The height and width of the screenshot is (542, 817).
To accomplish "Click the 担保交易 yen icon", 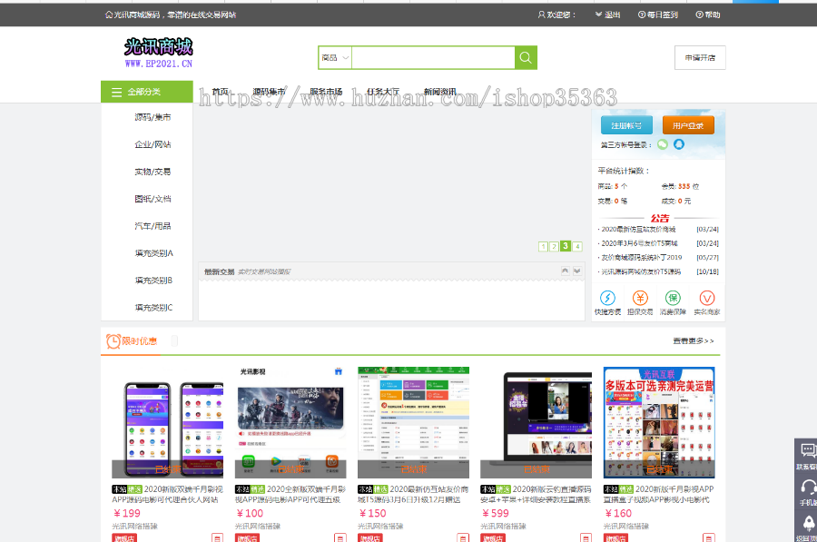I will tap(640, 298).
